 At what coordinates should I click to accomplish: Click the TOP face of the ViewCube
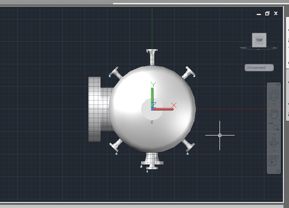pyautogui.click(x=259, y=40)
